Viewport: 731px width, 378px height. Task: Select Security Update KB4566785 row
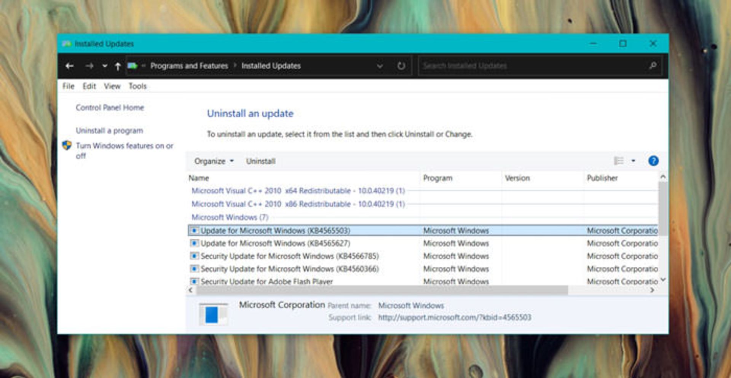(x=289, y=256)
